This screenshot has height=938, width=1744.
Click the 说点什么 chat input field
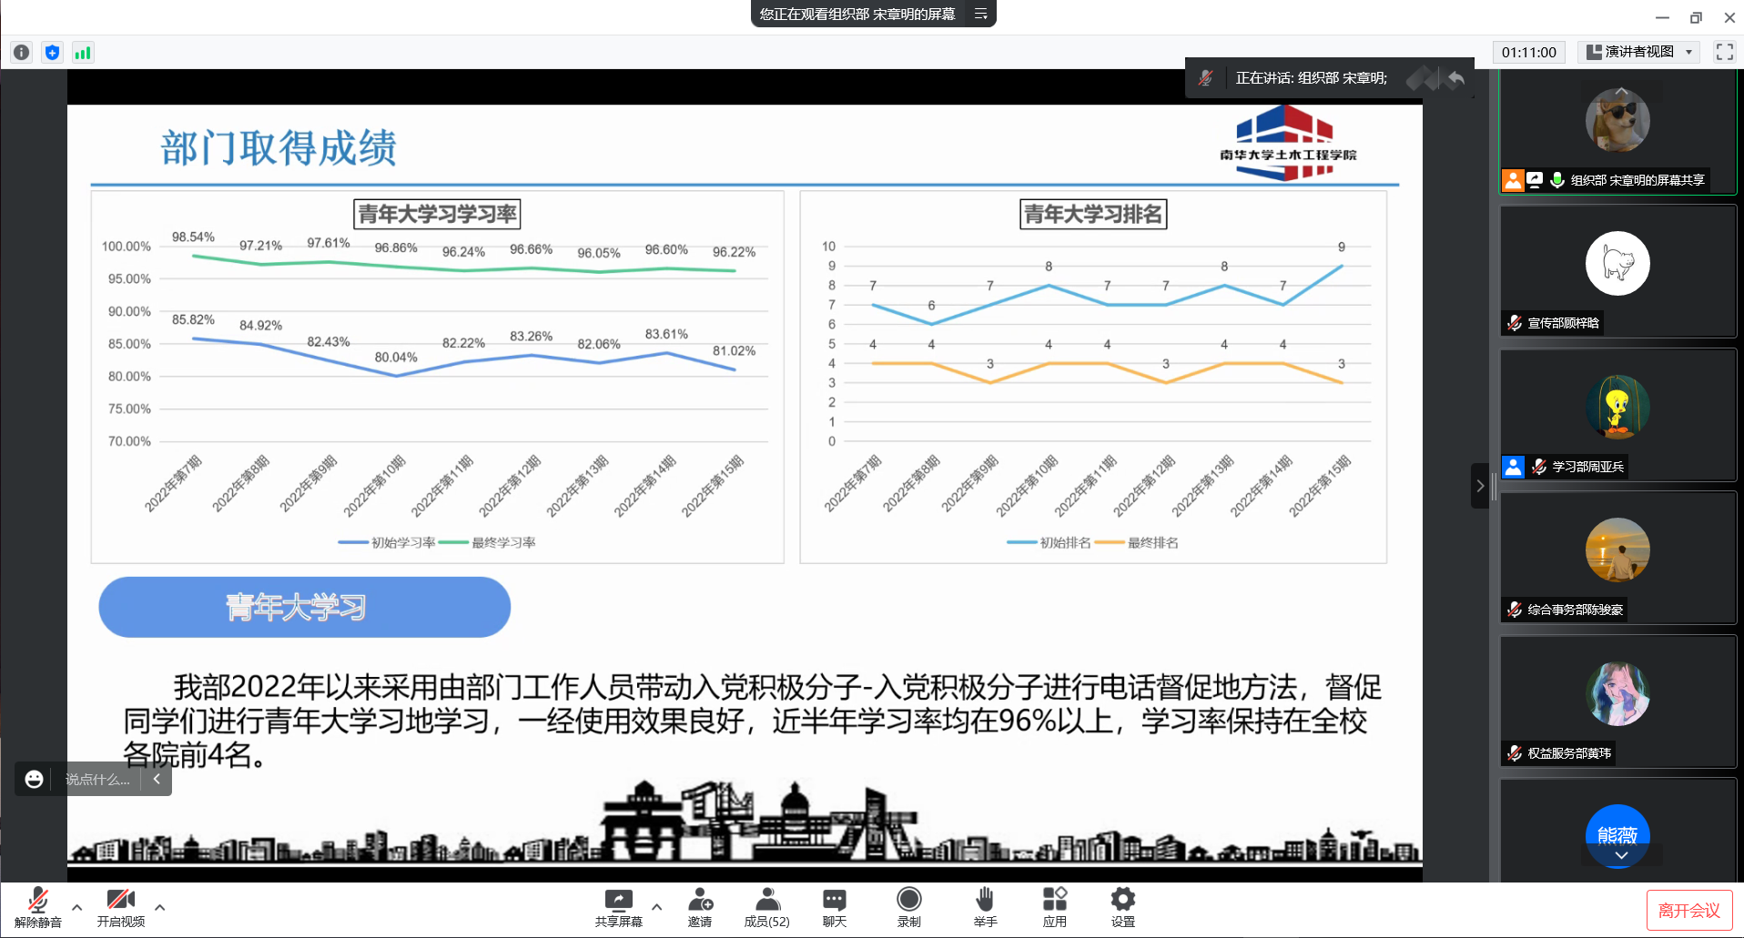[x=98, y=779]
